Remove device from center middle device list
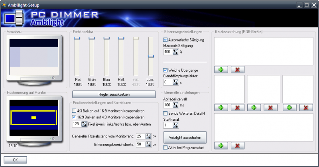 [270, 108]
